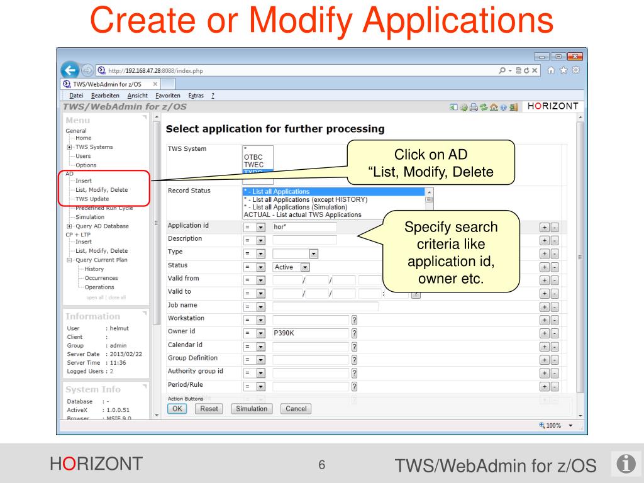Open lookup help for Authority group id

354,373
